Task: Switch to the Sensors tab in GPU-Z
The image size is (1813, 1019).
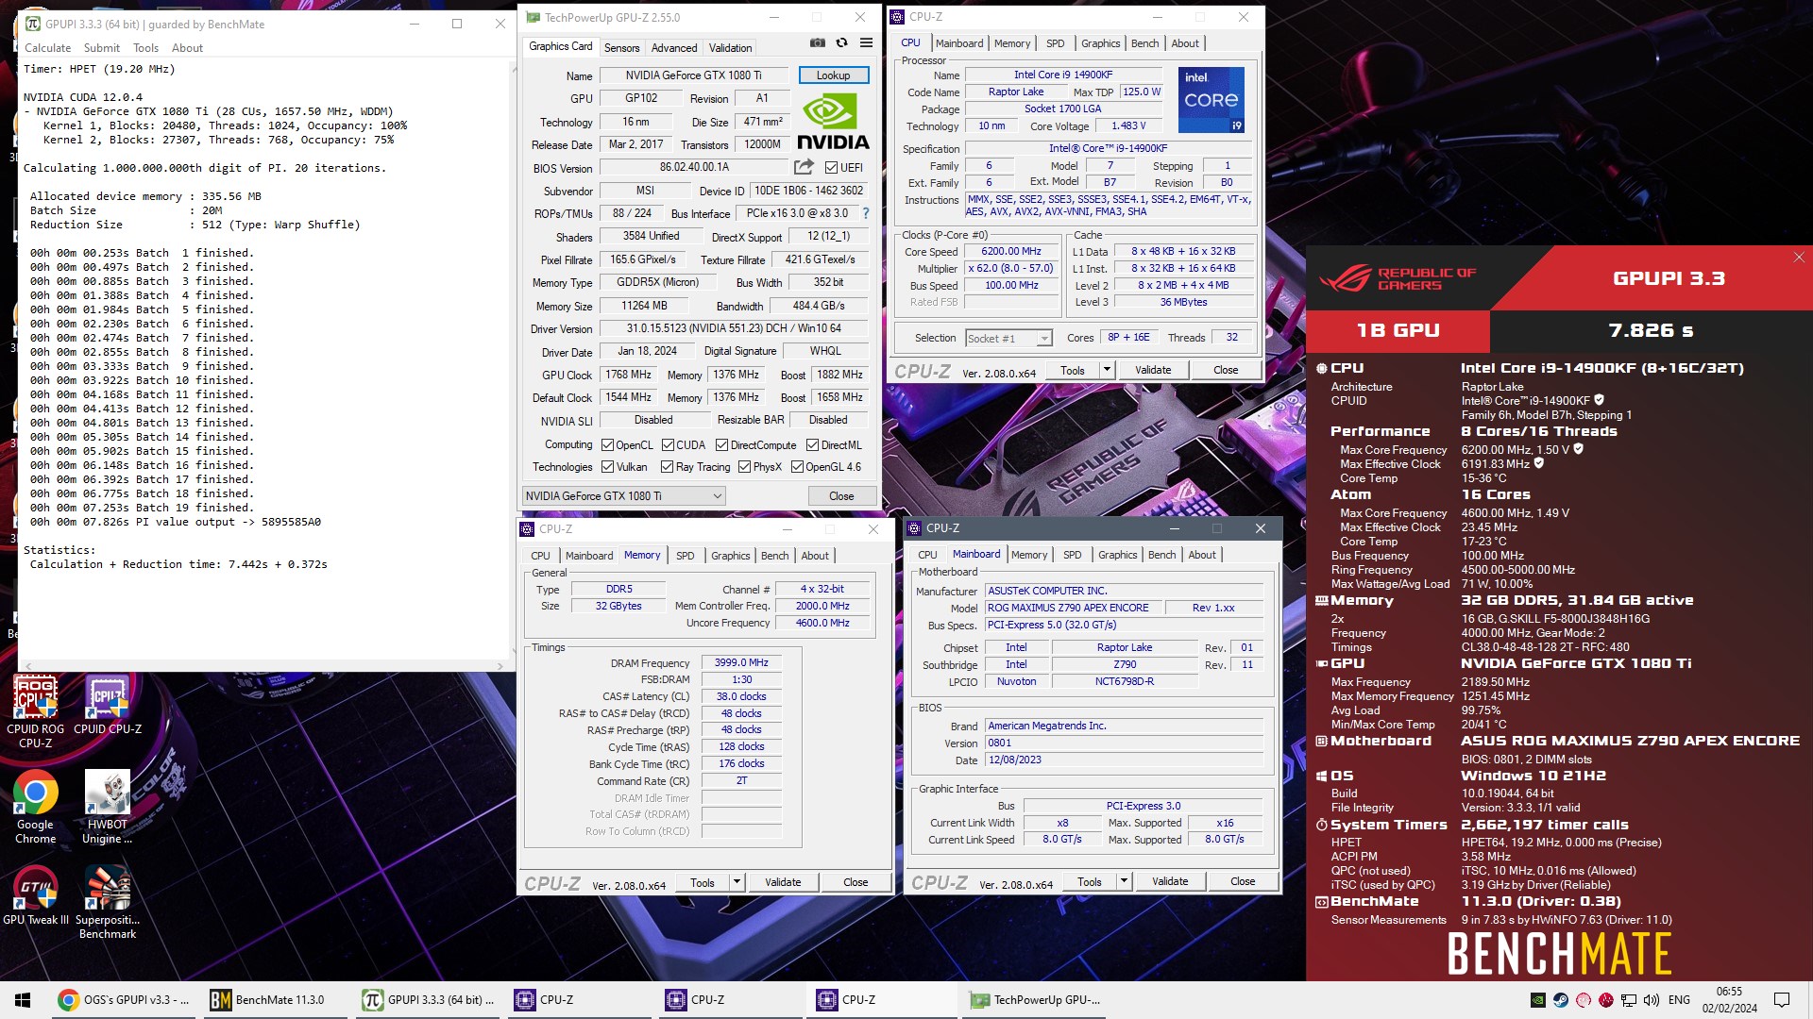Action: (621, 48)
